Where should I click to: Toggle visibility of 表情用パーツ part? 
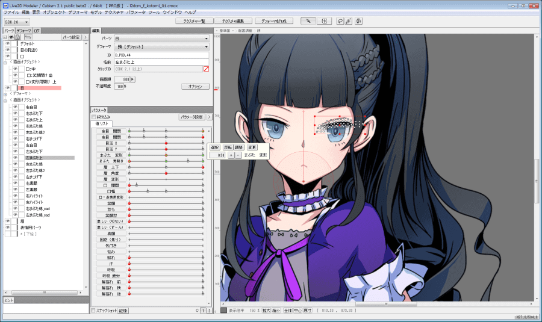pos(8,228)
